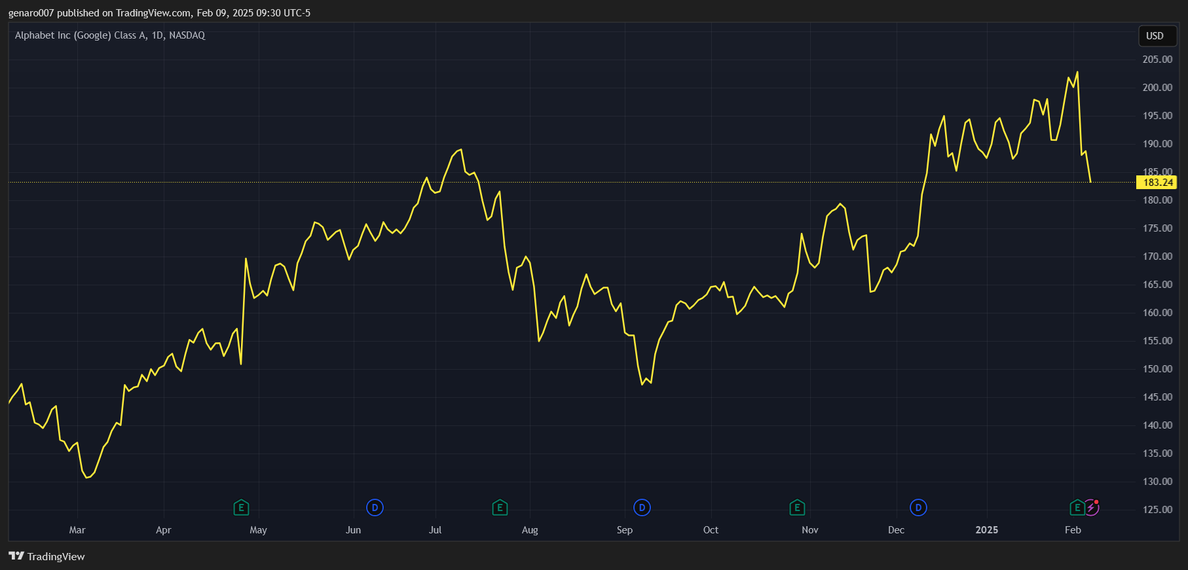
Task: Click the green earnings marker above Feb
Action: coord(1077,507)
